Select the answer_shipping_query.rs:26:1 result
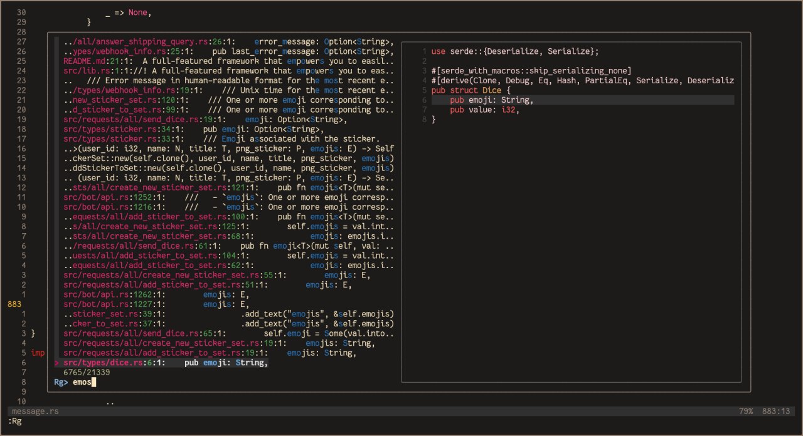 click(x=229, y=42)
